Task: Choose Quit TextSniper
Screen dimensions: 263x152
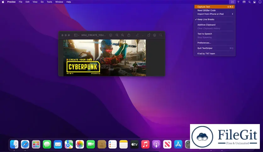Action: point(215,48)
